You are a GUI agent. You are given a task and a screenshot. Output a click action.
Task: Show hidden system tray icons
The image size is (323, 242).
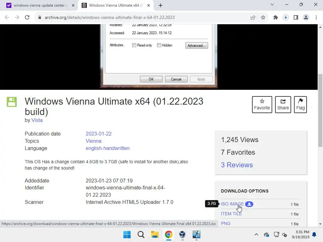click(256, 234)
